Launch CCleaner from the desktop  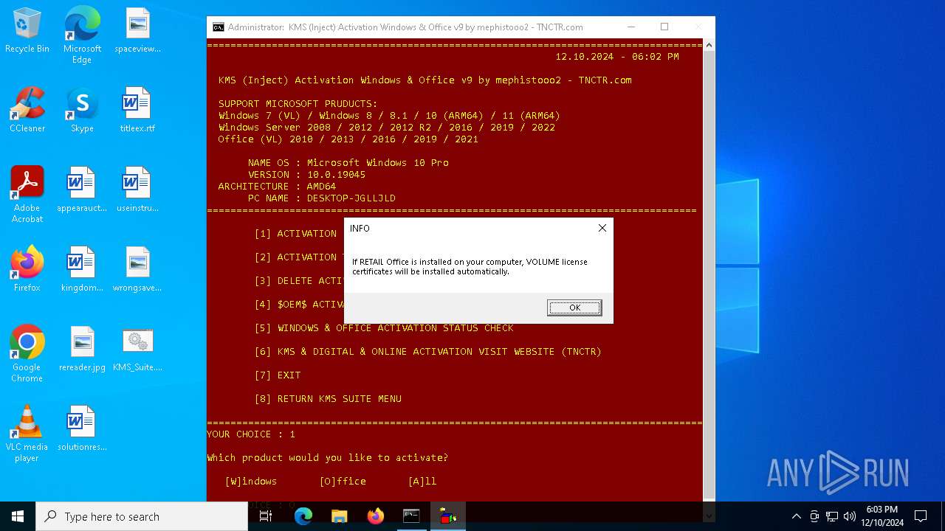[27, 110]
